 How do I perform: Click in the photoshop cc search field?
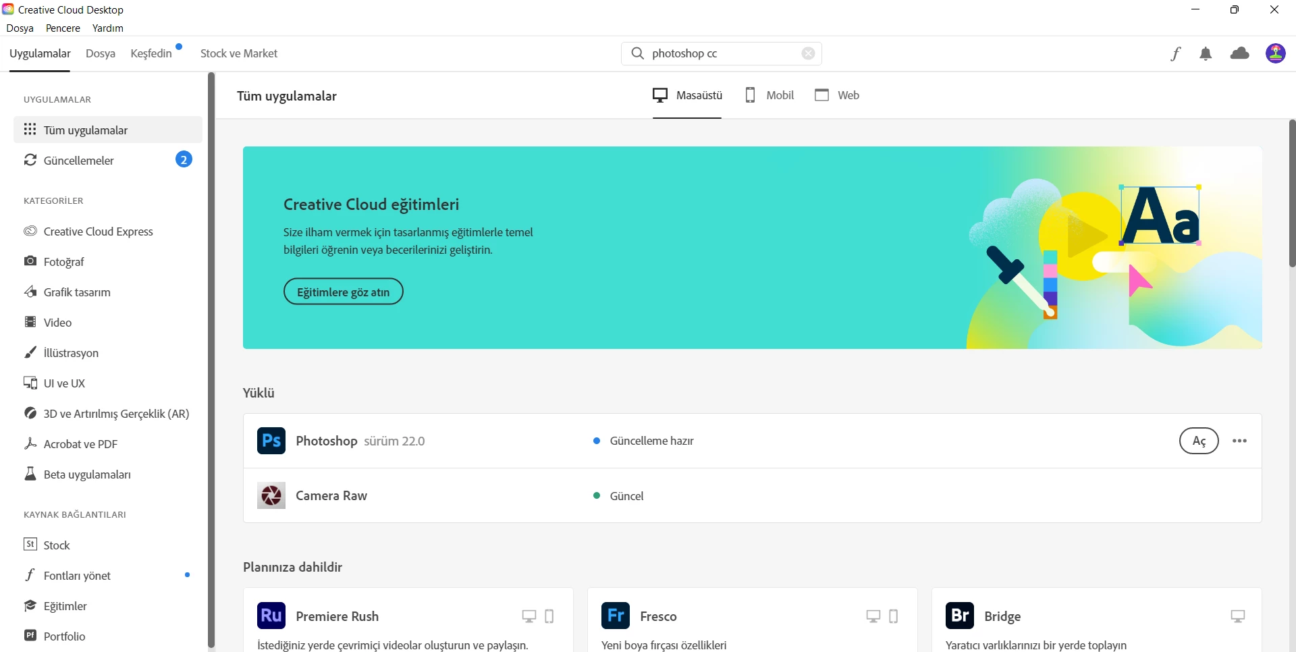[721, 53]
